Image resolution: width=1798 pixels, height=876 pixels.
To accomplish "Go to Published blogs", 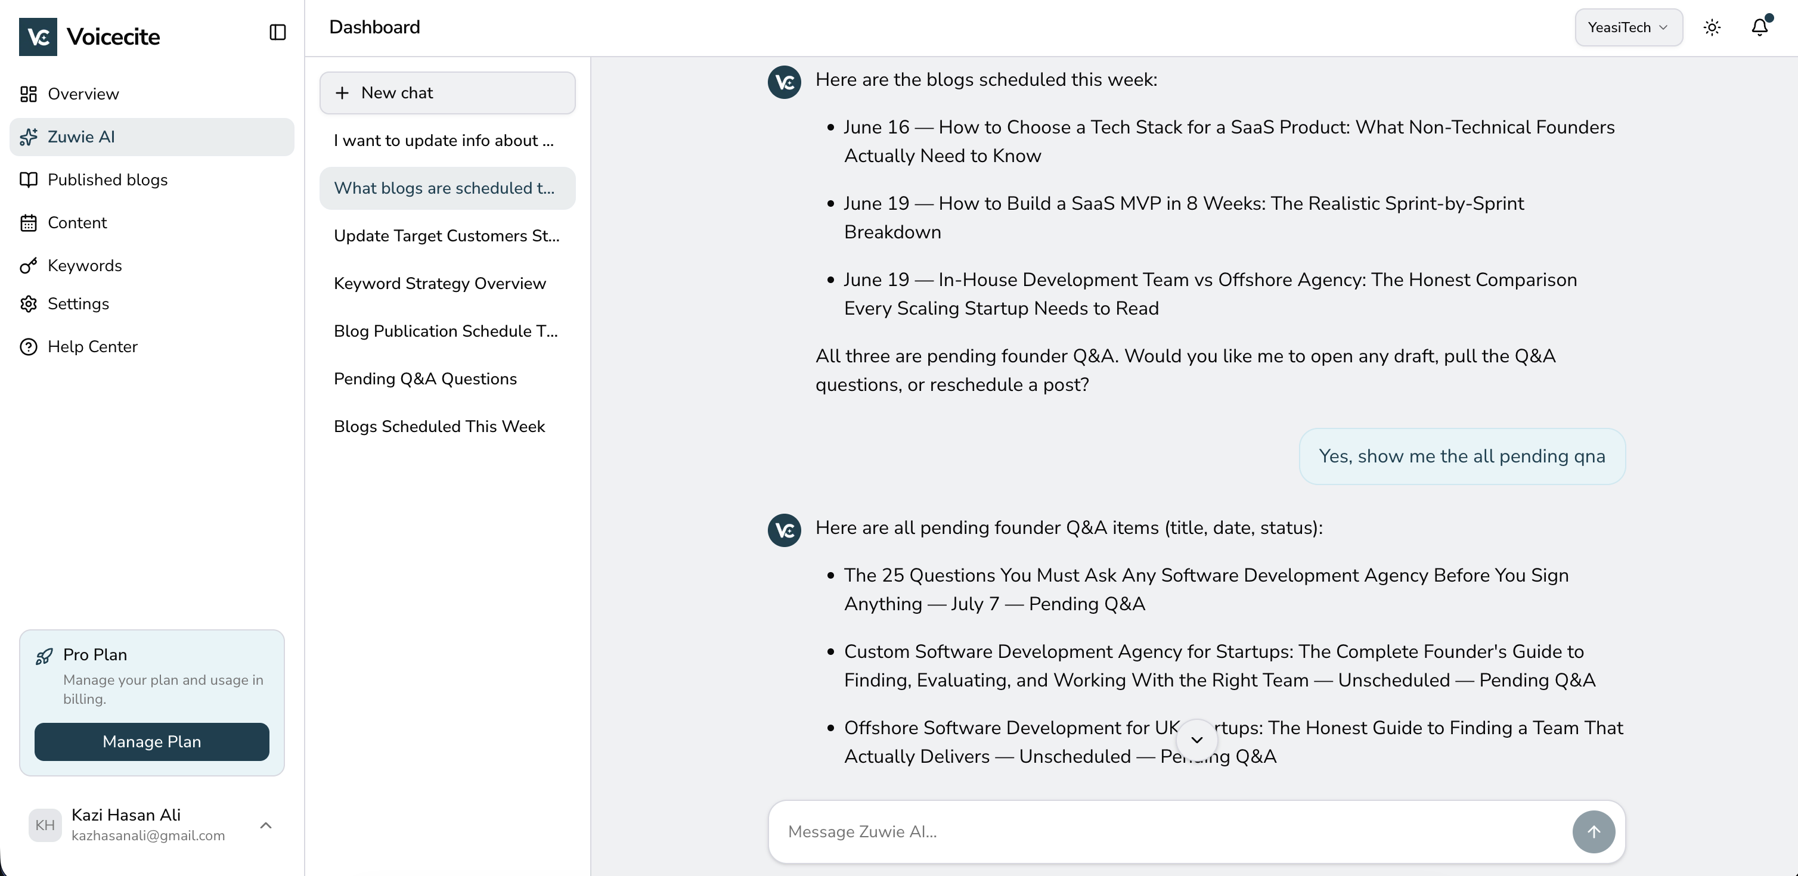I will pos(151,180).
